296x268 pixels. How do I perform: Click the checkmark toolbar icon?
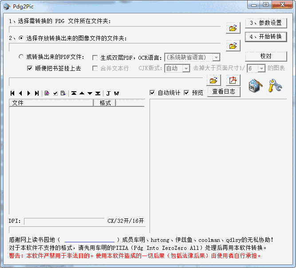tap(55, 93)
